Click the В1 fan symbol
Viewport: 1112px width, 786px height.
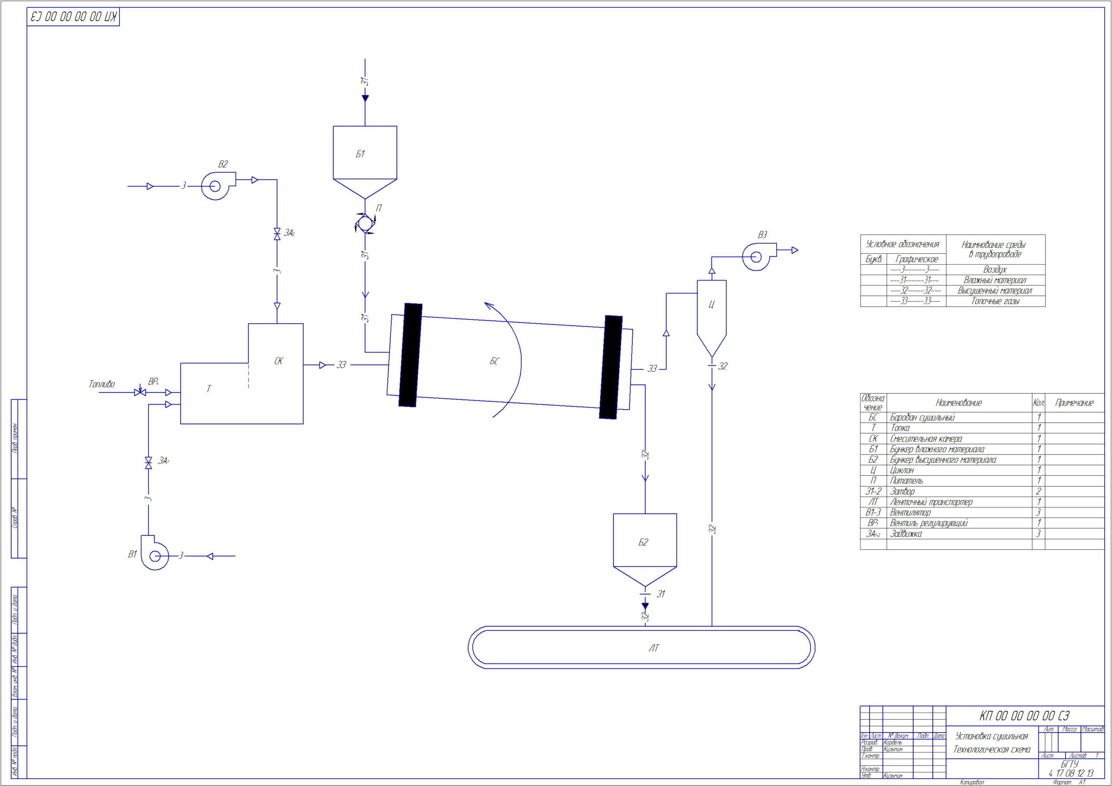click(x=155, y=552)
